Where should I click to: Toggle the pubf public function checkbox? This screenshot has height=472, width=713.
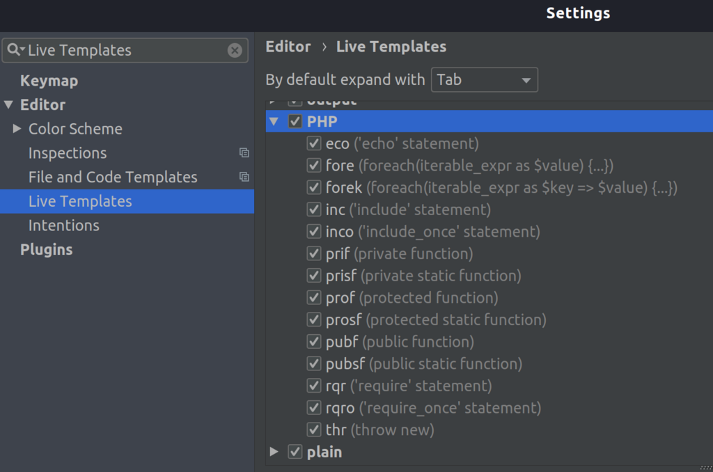pyautogui.click(x=314, y=342)
